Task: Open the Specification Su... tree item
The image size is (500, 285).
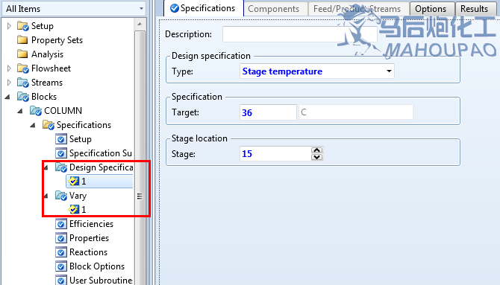Action: tap(101, 153)
